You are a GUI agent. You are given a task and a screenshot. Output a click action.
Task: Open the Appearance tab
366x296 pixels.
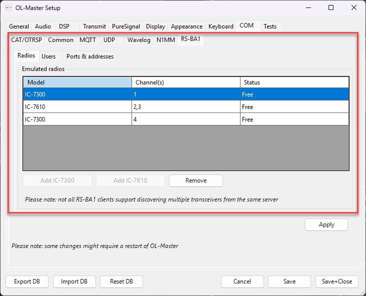(x=186, y=26)
